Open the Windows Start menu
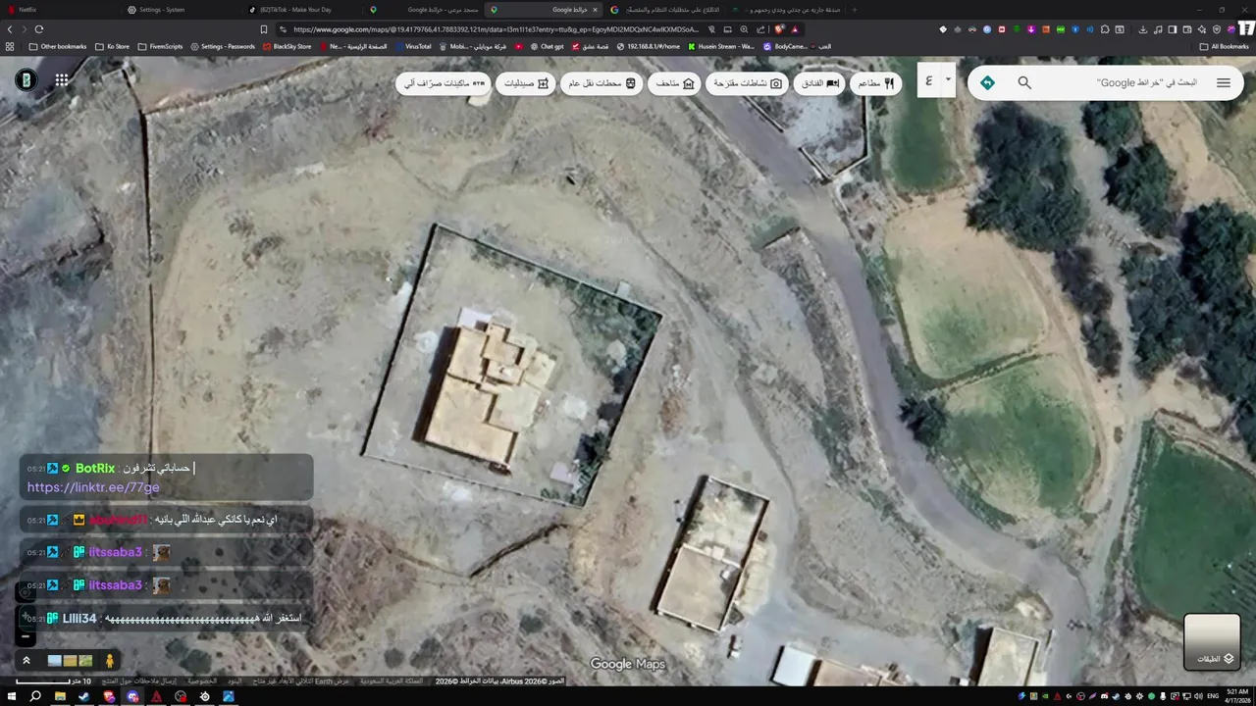 11,696
